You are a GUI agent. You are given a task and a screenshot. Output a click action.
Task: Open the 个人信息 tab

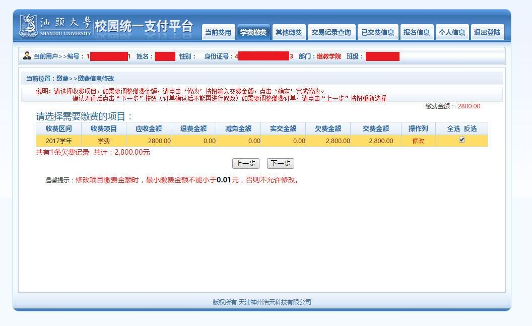point(451,32)
